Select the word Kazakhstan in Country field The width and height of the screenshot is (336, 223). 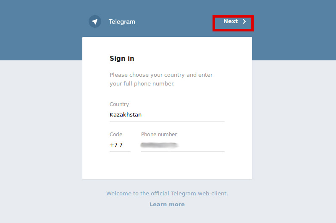(125, 114)
